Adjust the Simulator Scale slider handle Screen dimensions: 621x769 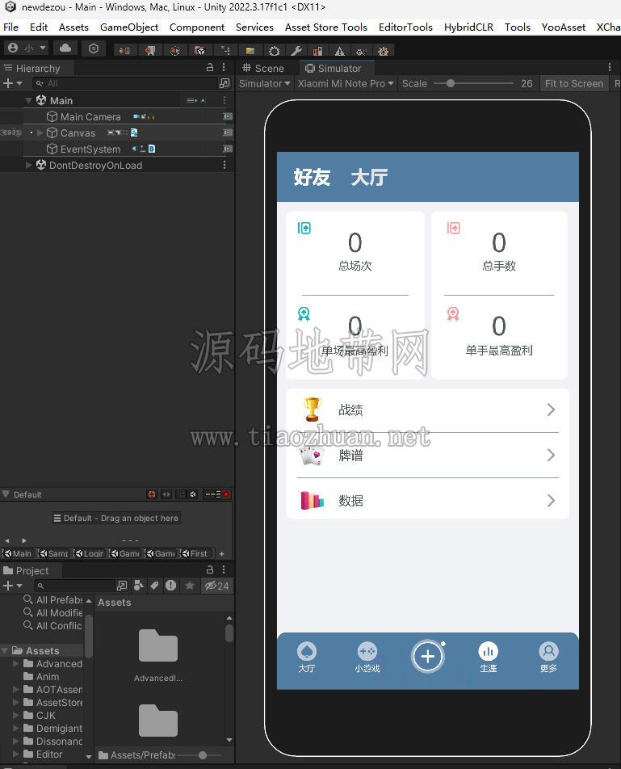point(451,84)
